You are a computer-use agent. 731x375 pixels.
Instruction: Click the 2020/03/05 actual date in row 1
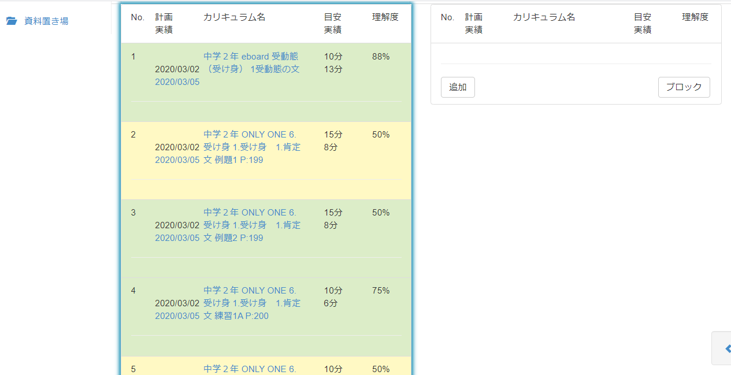[x=177, y=82]
